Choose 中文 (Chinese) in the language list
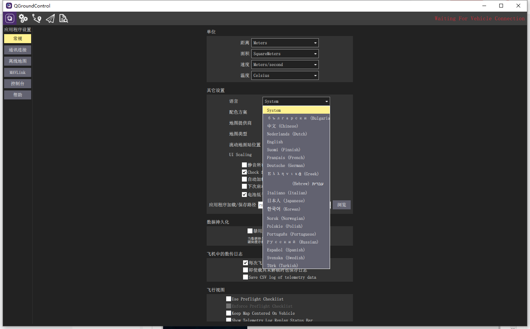The width and height of the screenshot is (530, 329). point(296,126)
